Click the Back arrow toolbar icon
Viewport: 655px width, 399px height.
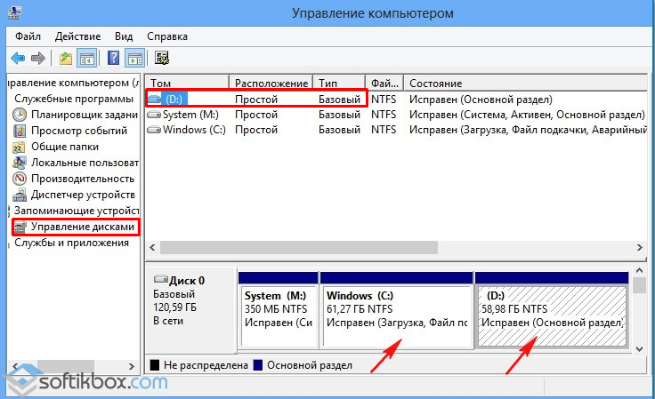pos(18,59)
